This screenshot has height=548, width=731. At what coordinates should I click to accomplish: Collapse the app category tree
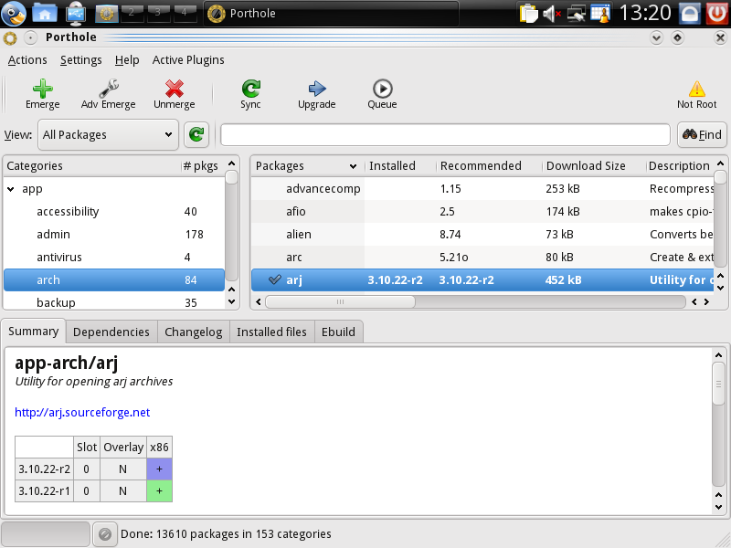click(11, 189)
